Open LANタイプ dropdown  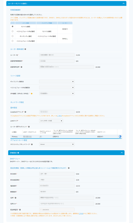(x=51, y=121)
